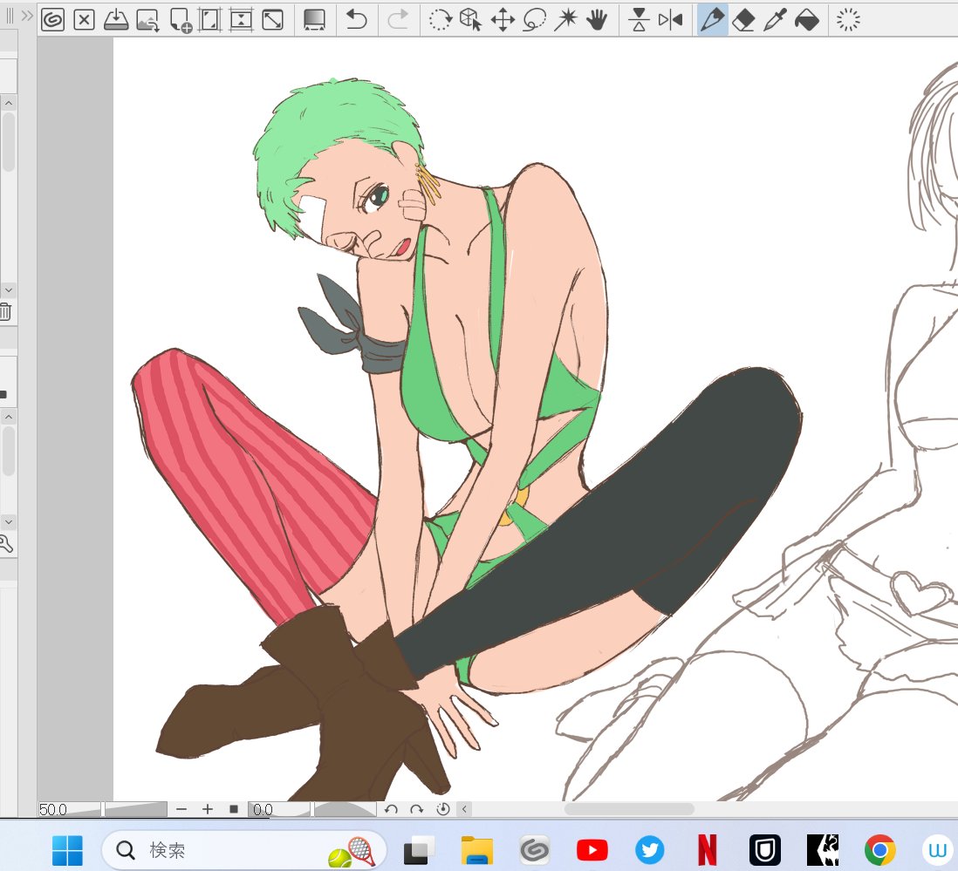Zoom out with the minus button
Image resolution: width=958 pixels, height=871 pixels.
pos(181,809)
